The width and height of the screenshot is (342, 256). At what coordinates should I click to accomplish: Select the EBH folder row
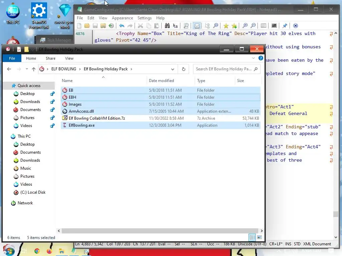pos(161,97)
